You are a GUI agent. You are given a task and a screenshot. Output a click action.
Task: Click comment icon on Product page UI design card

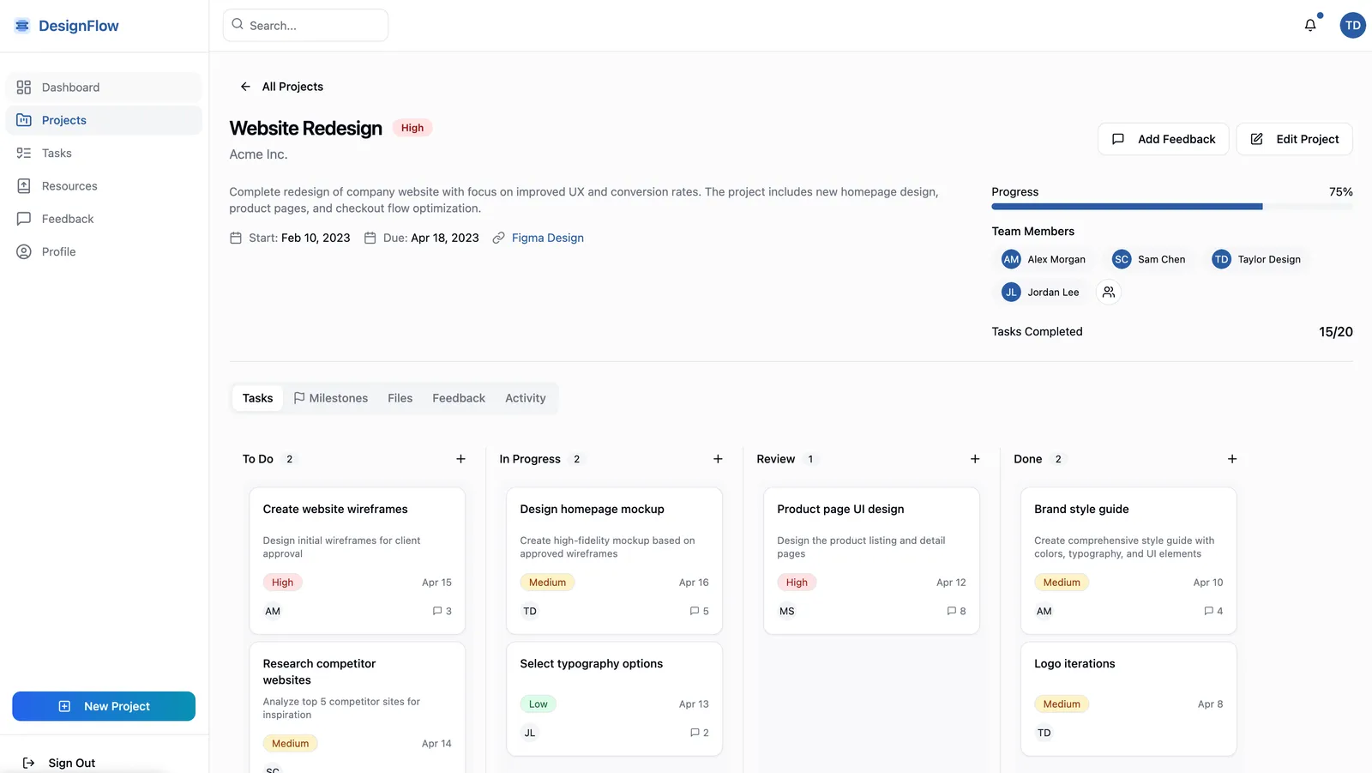pos(952,611)
